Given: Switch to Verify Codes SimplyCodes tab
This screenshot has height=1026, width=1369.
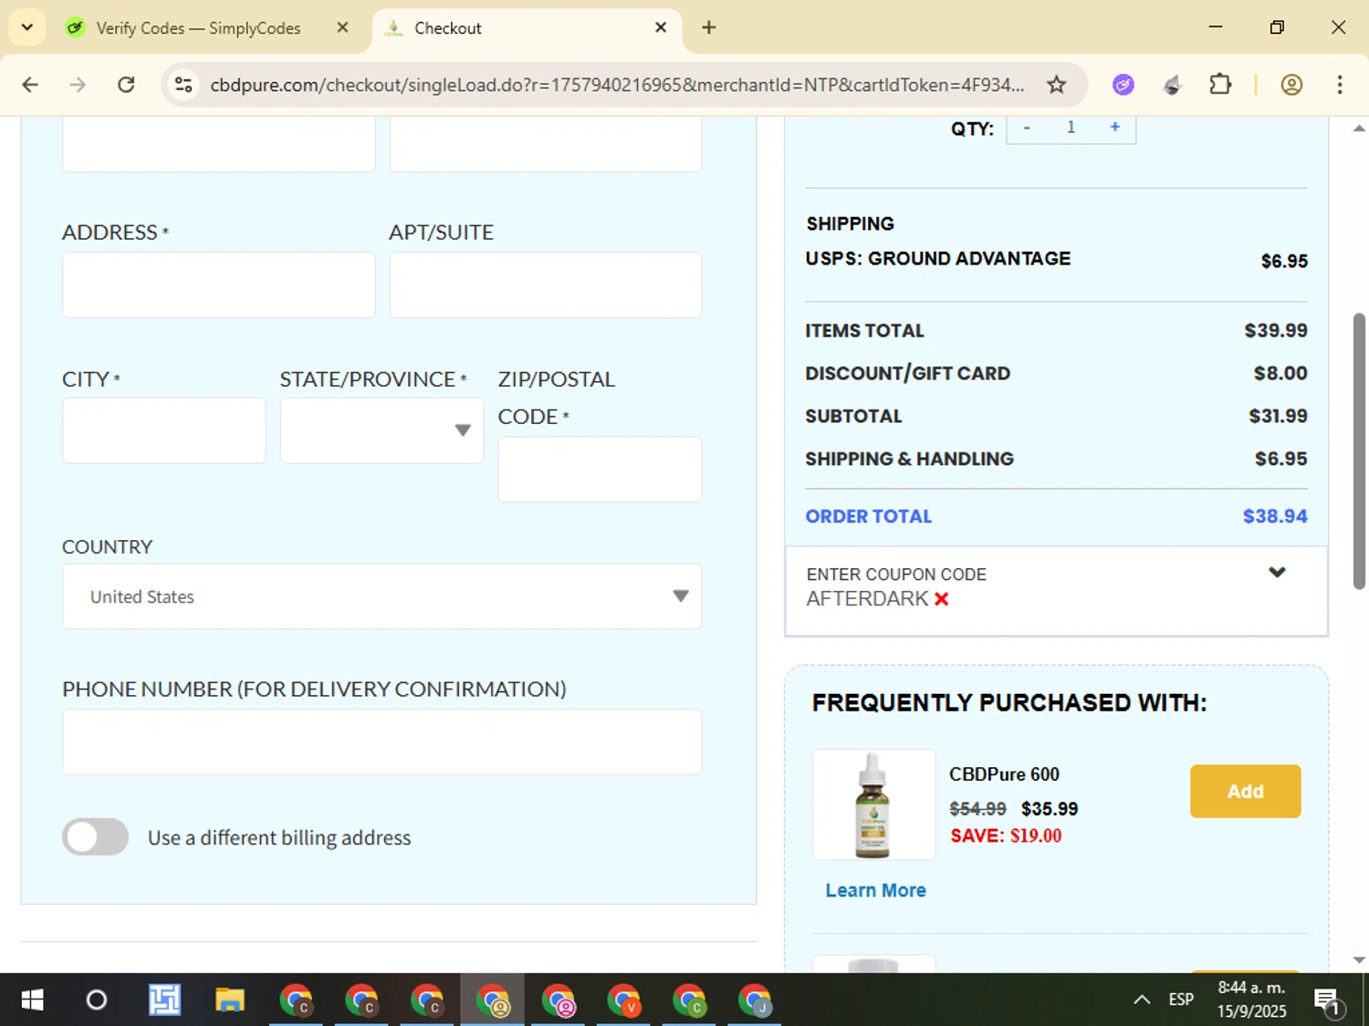Looking at the screenshot, I should pos(199,28).
